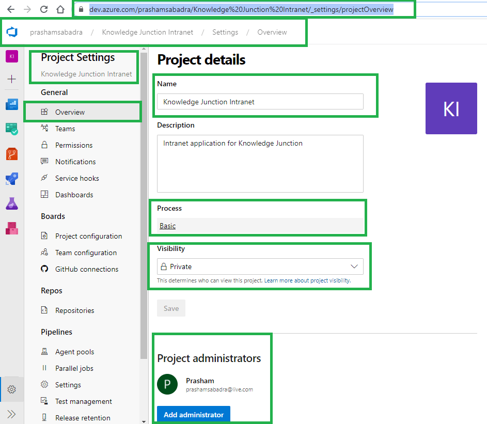Viewport: 487px width, 424px height.
Task: Open the Pipelines rocket icon in sidebar
Action: pos(12,179)
